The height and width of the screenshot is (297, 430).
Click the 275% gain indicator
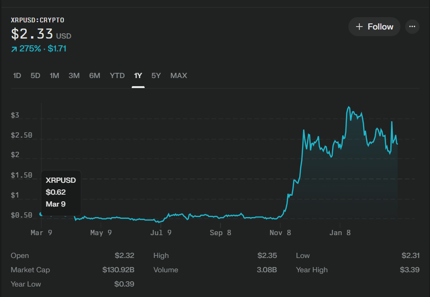pos(30,49)
